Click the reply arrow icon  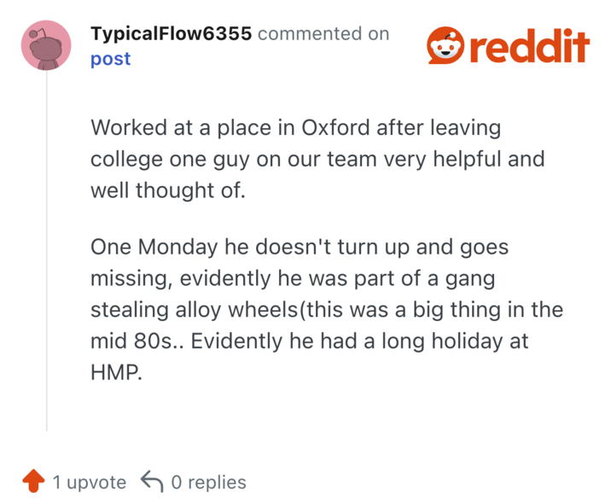coord(151,482)
